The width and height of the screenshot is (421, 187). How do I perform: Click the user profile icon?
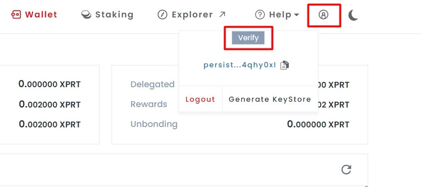(x=323, y=15)
